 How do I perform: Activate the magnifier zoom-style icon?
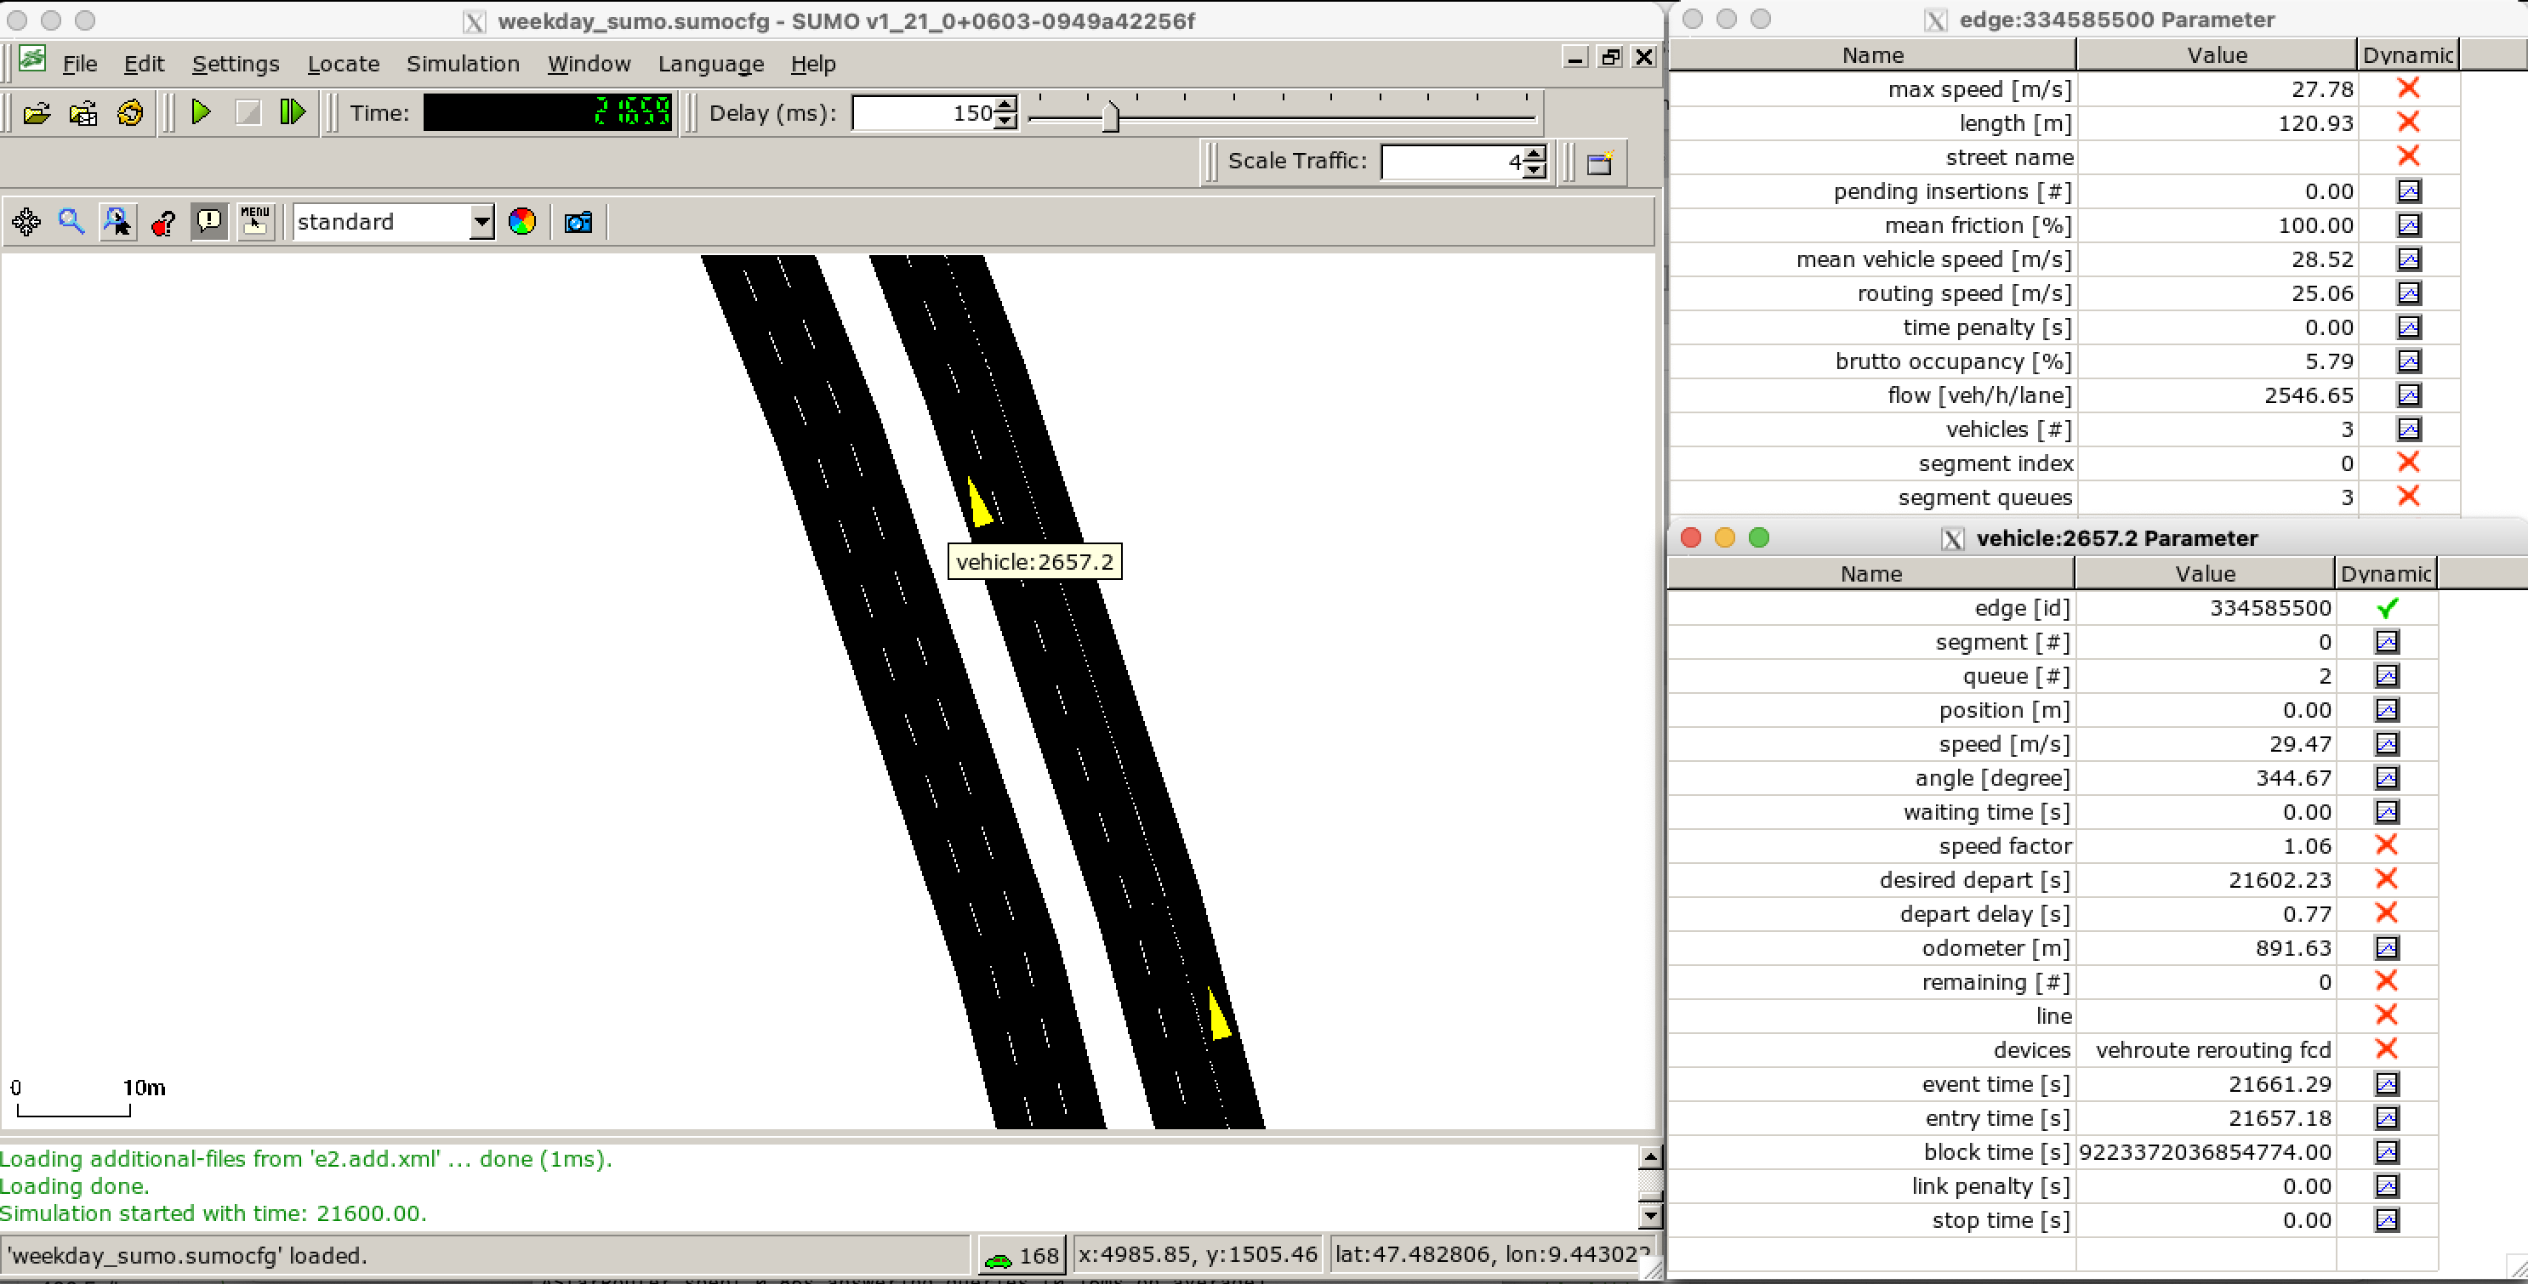[x=71, y=222]
